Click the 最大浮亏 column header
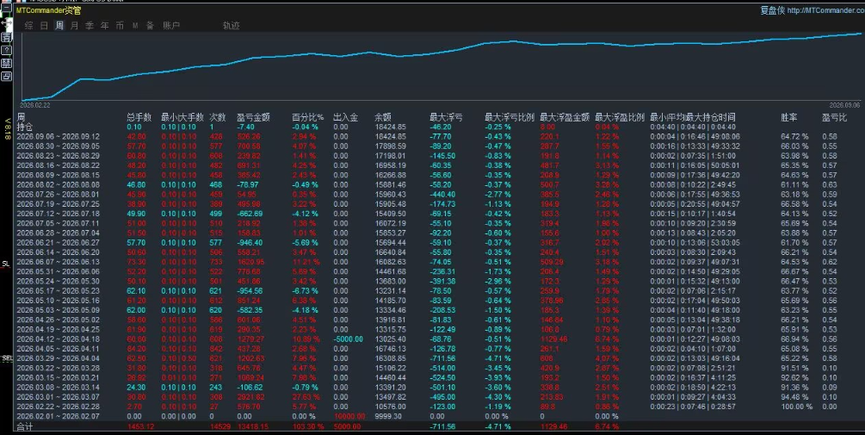This screenshot has width=865, height=435. [x=446, y=117]
